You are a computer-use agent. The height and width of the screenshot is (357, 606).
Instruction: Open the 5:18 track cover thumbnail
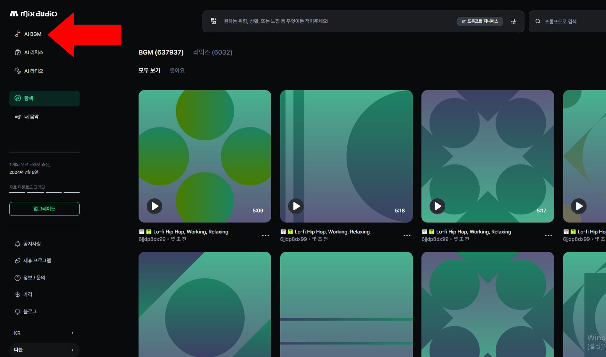347,156
